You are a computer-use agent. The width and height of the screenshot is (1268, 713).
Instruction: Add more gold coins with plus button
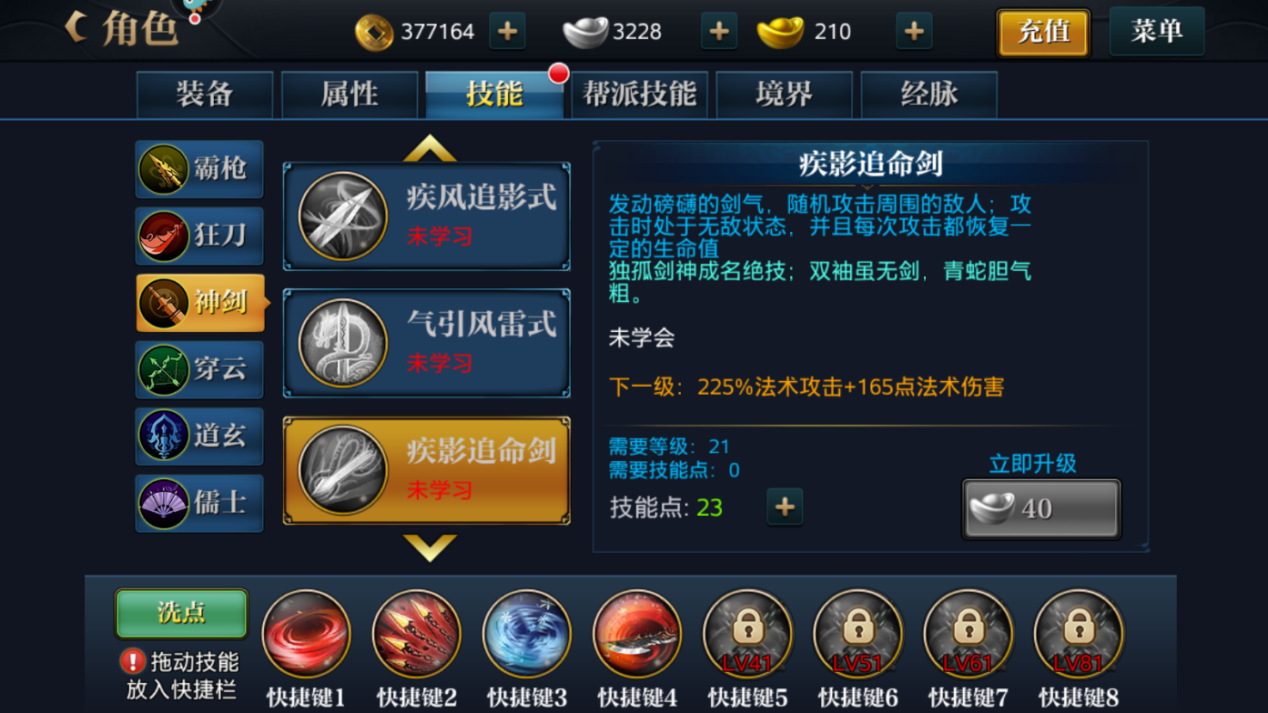pos(507,31)
